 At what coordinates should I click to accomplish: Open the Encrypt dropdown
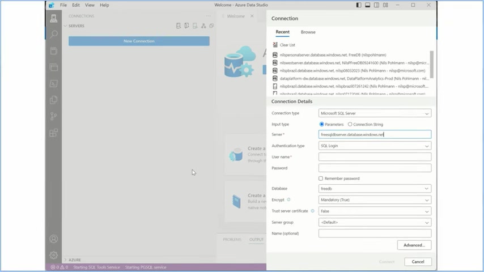pyautogui.click(x=375, y=200)
